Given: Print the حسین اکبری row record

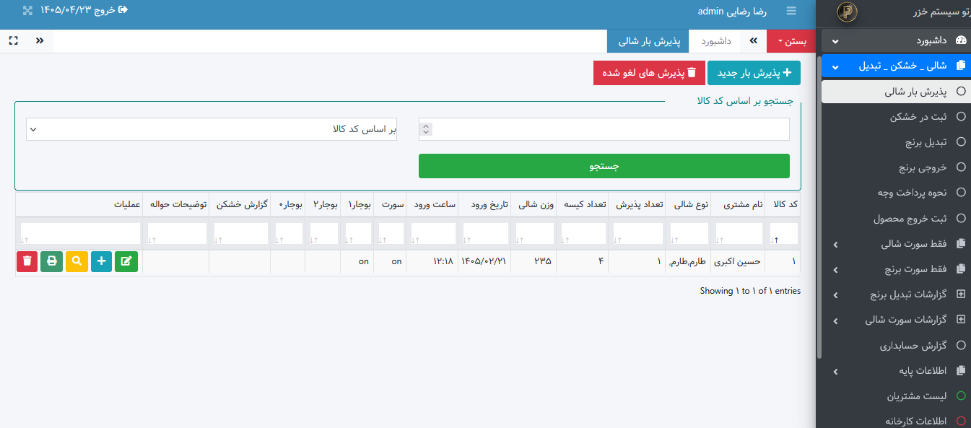Looking at the screenshot, I should tap(52, 261).
